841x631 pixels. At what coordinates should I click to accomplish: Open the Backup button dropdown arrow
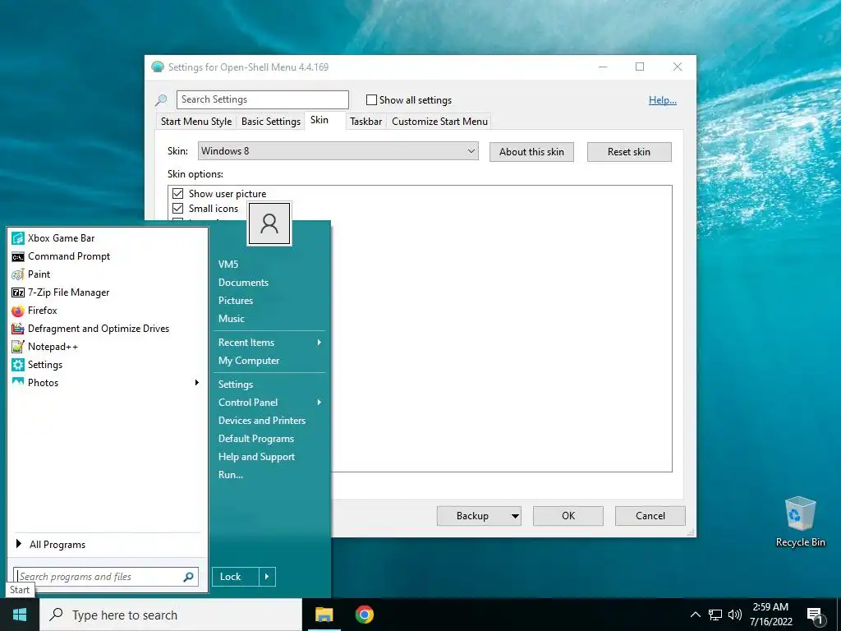515,516
